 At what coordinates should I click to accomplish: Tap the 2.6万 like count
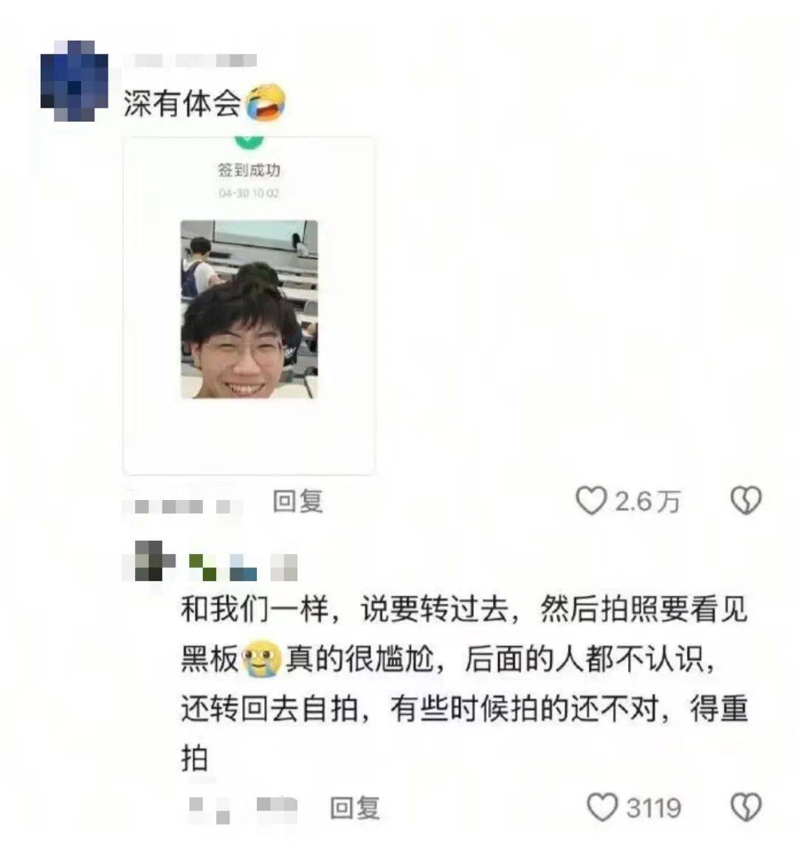coord(647,502)
